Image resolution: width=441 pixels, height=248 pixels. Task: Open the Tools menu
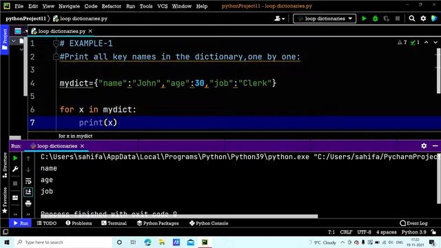point(146,6)
